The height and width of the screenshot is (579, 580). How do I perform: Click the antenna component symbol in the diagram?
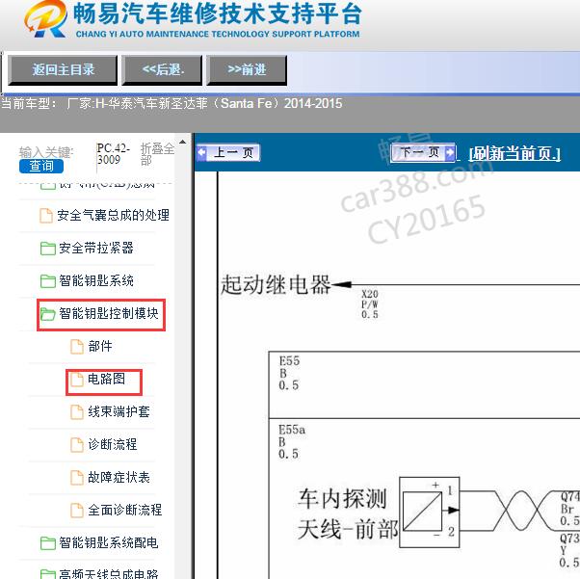click(430, 512)
